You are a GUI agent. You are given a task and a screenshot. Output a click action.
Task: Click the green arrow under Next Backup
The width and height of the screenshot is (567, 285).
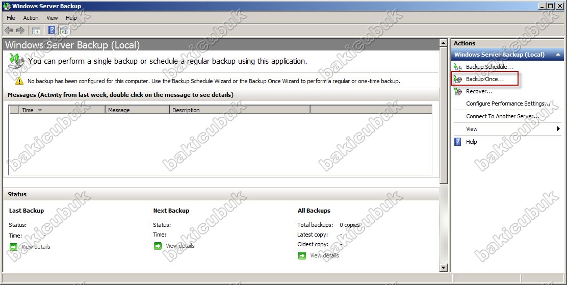[x=158, y=246]
